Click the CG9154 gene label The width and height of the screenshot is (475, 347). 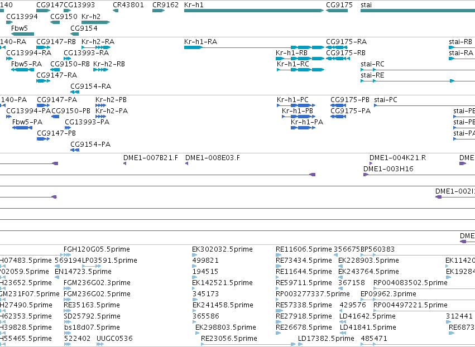(x=84, y=28)
